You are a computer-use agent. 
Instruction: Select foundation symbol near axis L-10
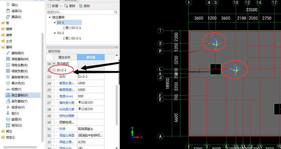[x=236, y=69]
